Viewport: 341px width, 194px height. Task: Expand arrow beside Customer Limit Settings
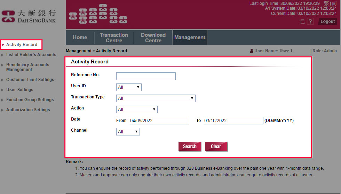[x=2, y=80]
